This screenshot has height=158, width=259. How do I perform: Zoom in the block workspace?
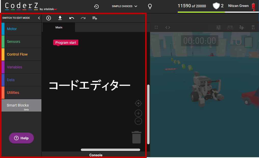pyautogui.click(x=138, y=113)
